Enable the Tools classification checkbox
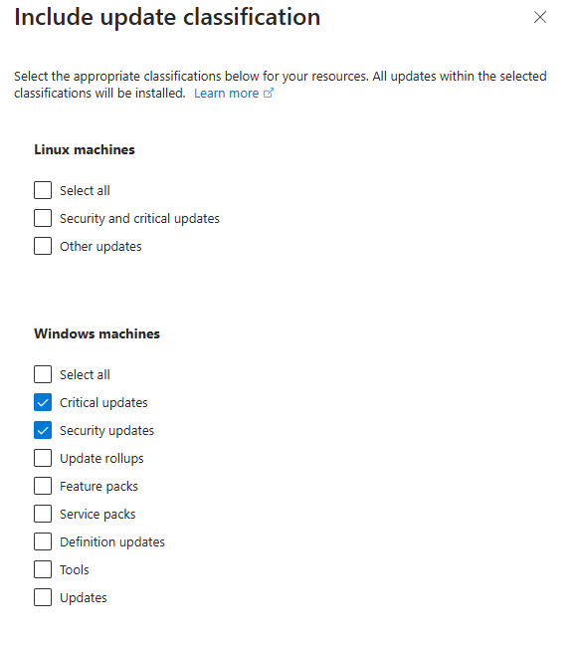Image resolution: width=576 pixels, height=646 pixels. click(x=43, y=569)
